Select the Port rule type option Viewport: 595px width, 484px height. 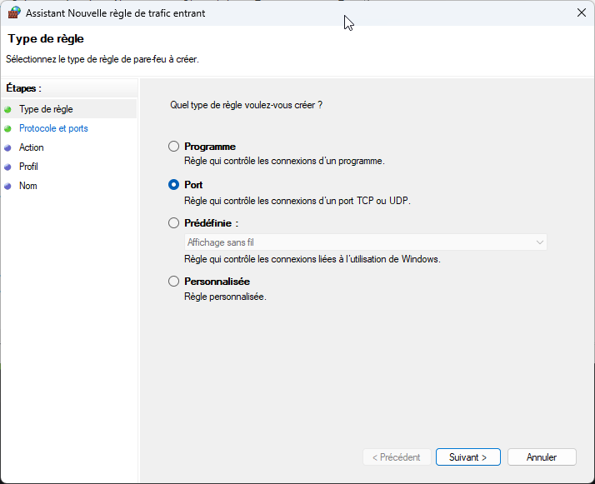pos(173,185)
